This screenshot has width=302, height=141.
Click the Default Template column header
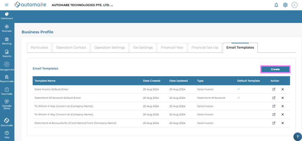click(x=248, y=81)
